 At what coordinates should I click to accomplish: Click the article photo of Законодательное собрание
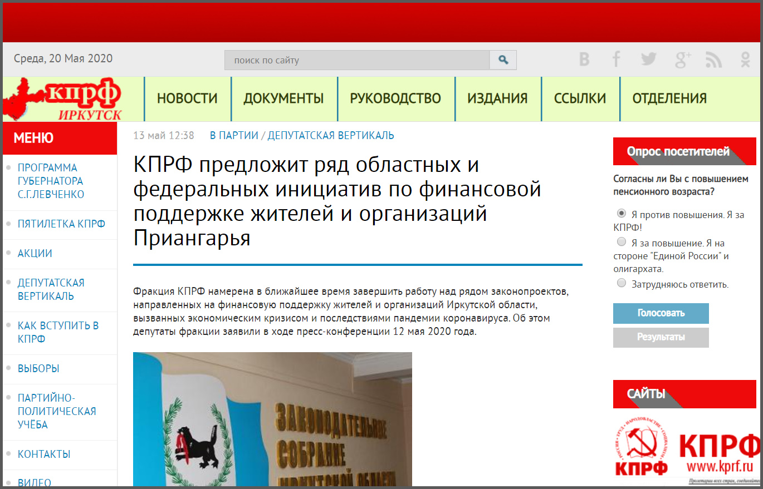tap(272, 419)
